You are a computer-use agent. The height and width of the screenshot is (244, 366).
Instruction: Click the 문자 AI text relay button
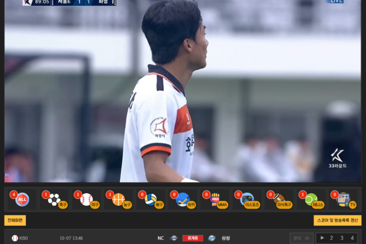pos(301,238)
